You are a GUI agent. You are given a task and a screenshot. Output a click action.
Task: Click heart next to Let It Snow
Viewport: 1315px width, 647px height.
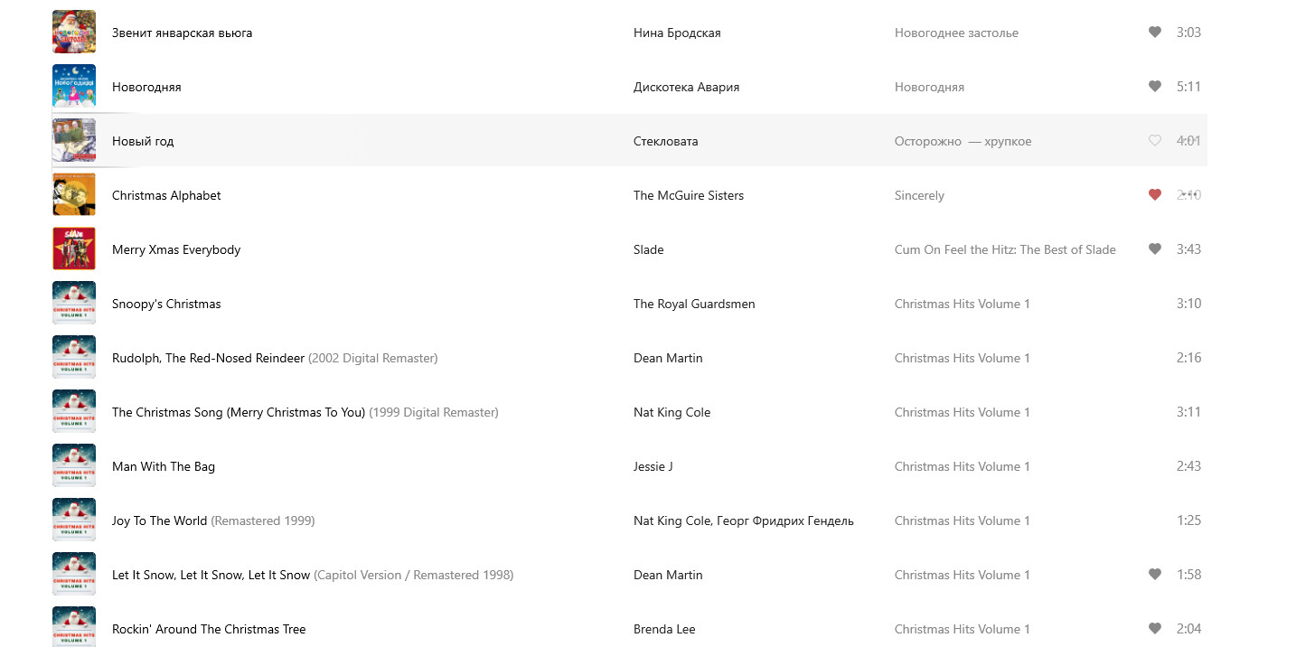tap(1154, 575)
